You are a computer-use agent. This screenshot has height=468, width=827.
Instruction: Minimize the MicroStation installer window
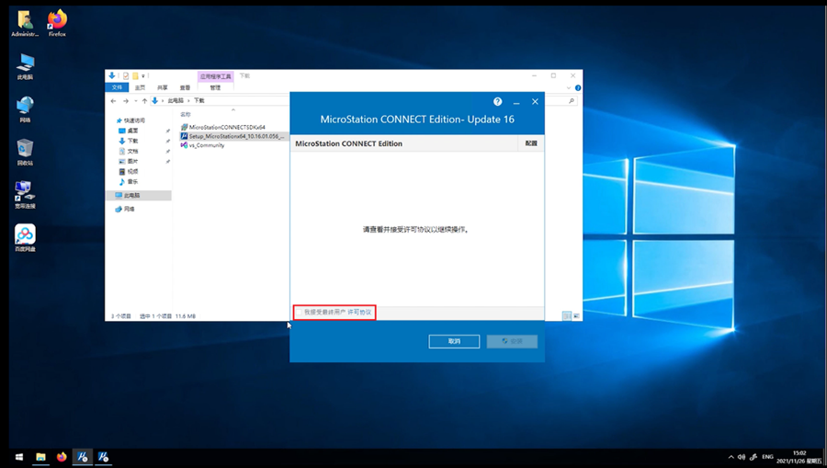point(516,102)
